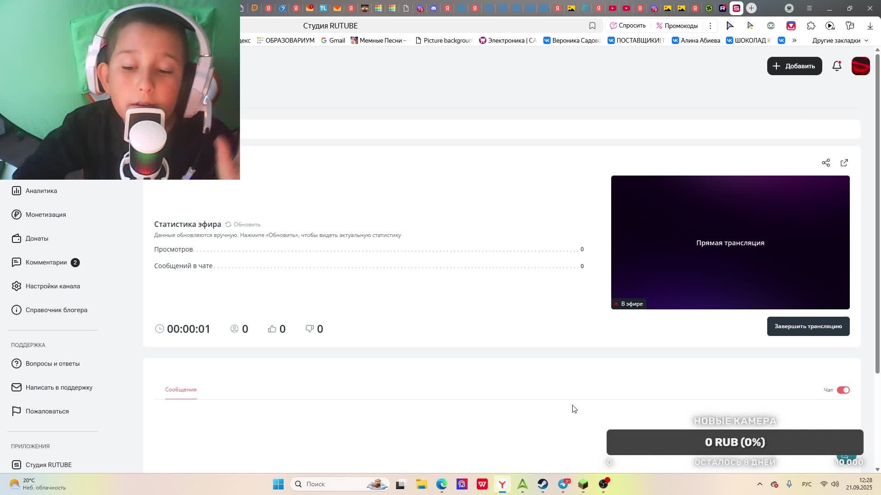Image resolution: width=881 pixels, height=495 pixels.
Task: Go to Донаты in the sidebar
Action: [37, 238]
